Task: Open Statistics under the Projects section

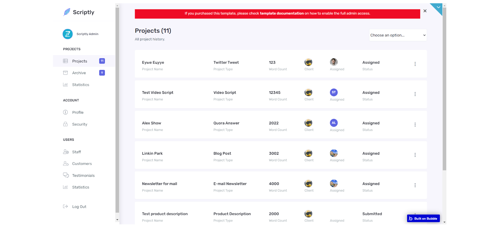Action: 81,85
